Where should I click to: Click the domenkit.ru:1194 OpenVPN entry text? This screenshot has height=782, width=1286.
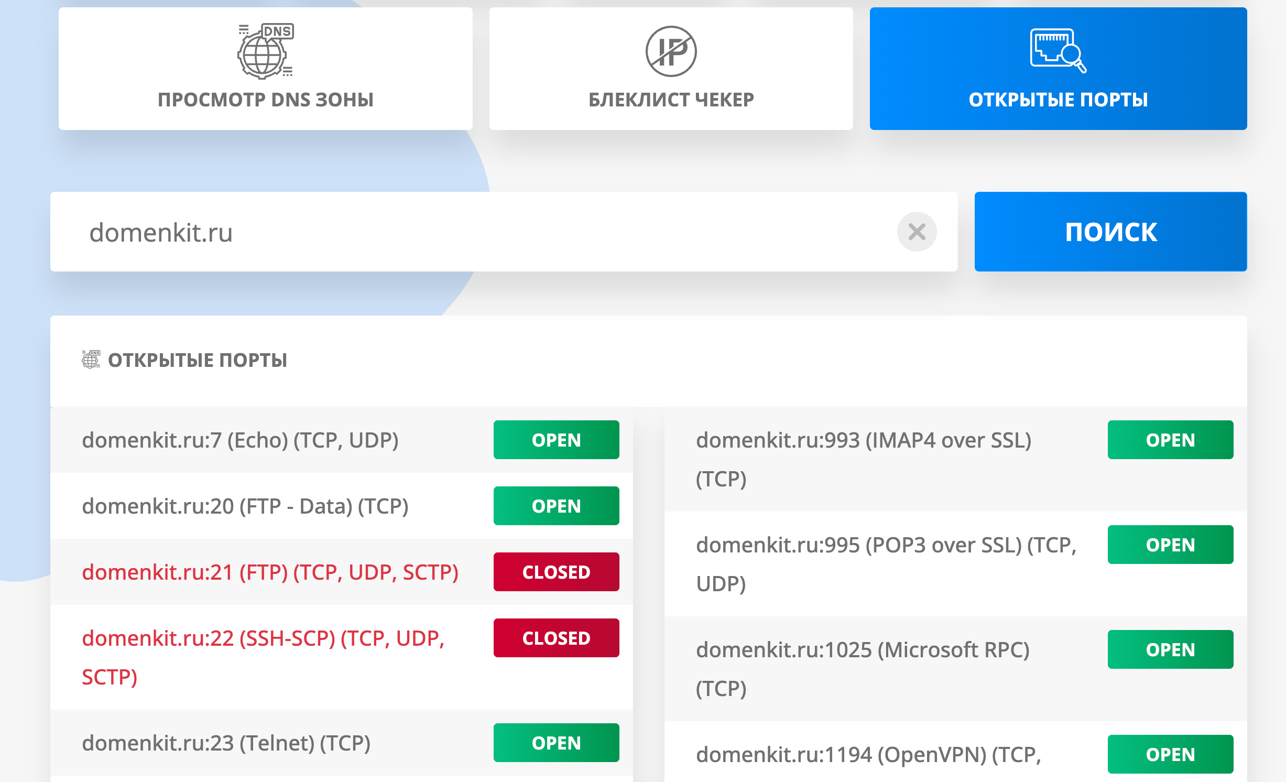pyautogui.click(x=868, y=755)
